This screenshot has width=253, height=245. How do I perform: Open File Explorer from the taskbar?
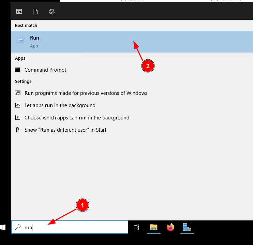[x=154, y=227]
